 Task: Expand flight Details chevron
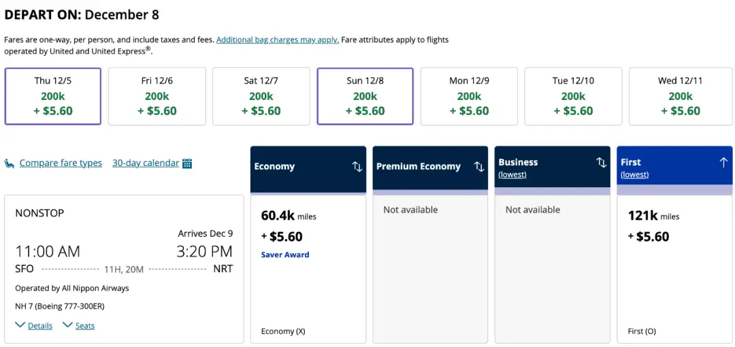(x=20, y=325)
